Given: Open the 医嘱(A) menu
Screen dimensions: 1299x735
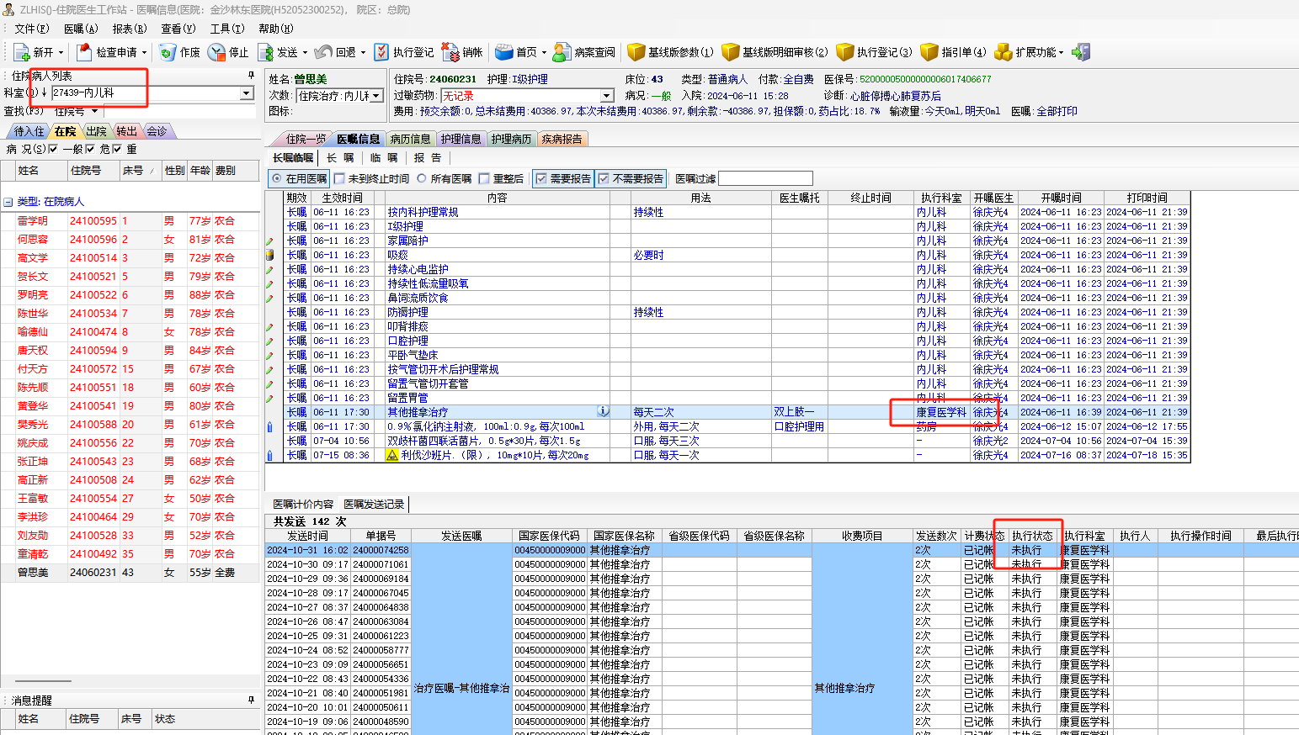Looking at the screenshot, I should [81, 29].
